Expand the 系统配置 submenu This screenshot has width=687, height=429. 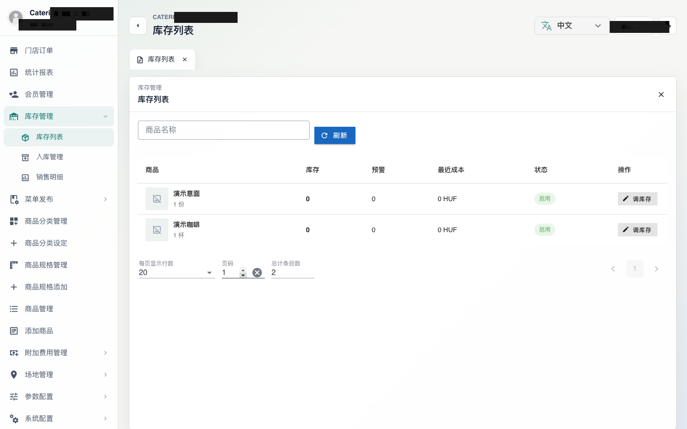105,419
